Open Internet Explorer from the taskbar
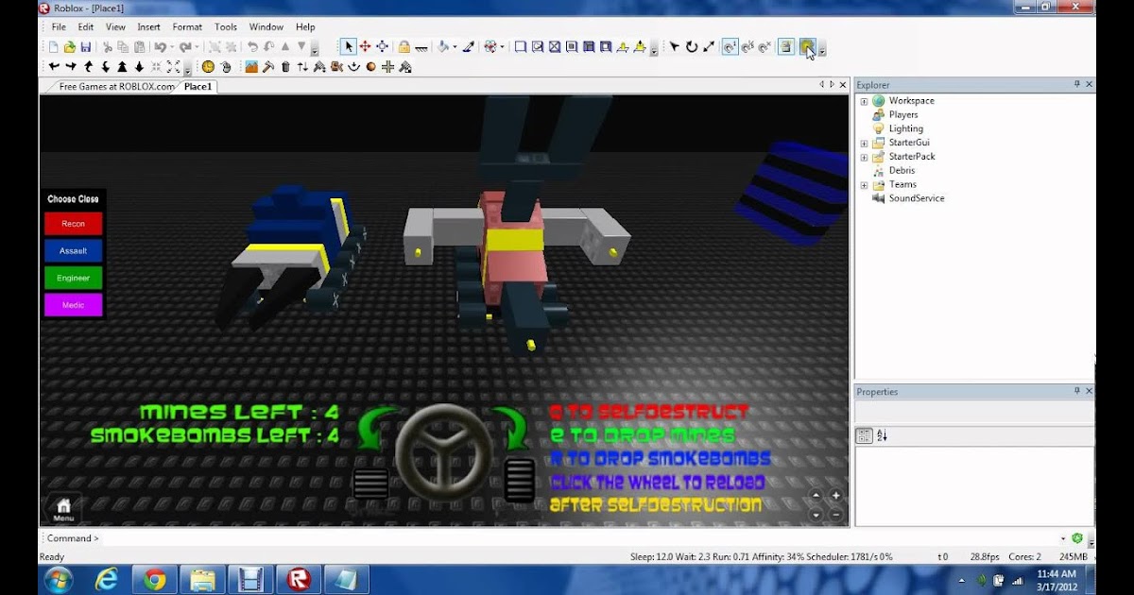Viewport: 1134px width, 595px height. (x=106, y=579)
